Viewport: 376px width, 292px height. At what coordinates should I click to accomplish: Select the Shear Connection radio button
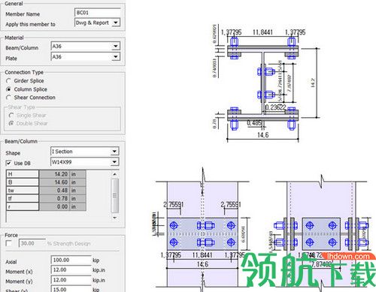(x=8, y=98)
